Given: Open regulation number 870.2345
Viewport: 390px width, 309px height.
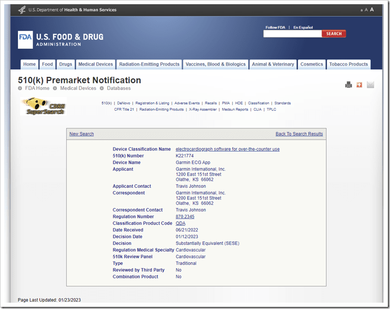Looking at the screenshot, I should pyautogui.click(x=185, y=216).
